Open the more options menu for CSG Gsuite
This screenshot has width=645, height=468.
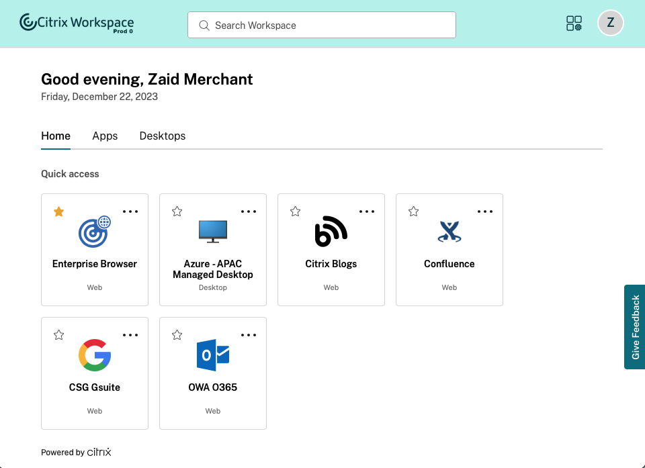pyautogui.click(x=130, y=335)
